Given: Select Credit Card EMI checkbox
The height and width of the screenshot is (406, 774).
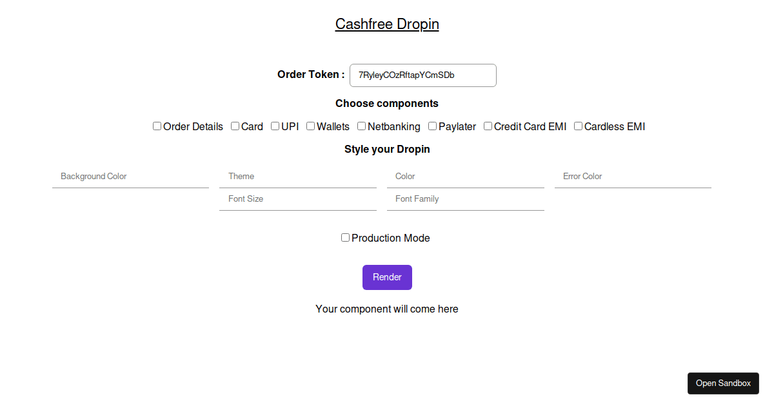Looking at the screenshot, I should (x=488, y=126).
